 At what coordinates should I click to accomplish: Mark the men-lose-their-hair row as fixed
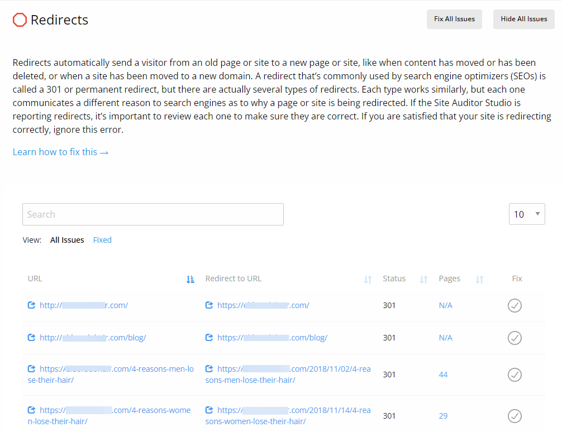(x=515, y=375)
